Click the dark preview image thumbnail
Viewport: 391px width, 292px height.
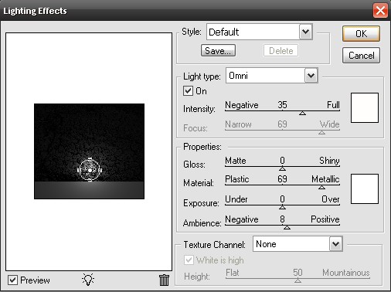point(89,151)
